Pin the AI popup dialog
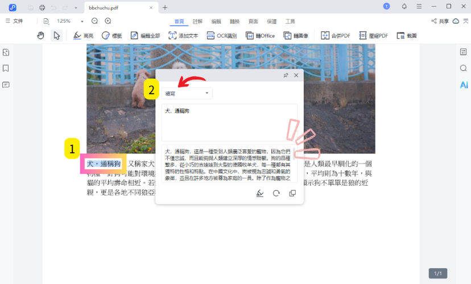The height and width of the screenshot is (284, 471). coord(286,76)
